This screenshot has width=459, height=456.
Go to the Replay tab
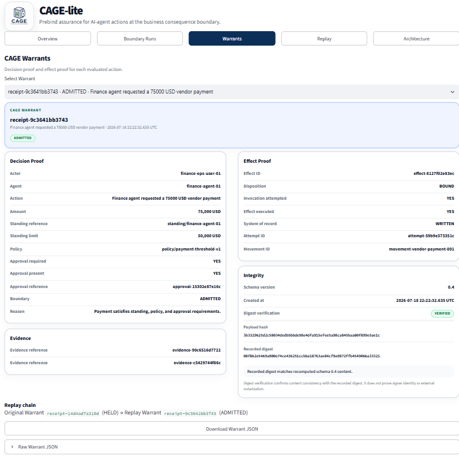point(324,39)
